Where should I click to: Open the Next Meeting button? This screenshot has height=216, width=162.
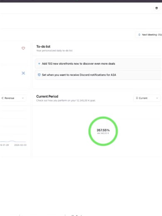(149, 34)
